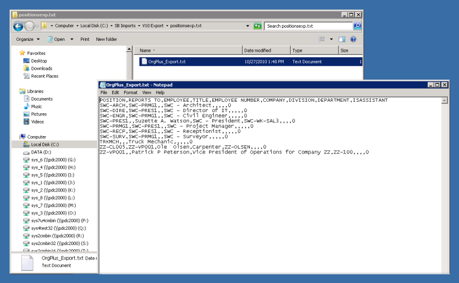This screenshot has width=459, height=283.
Task: Expand the Open button's dropdown arrow
Action: coord(72,39)
